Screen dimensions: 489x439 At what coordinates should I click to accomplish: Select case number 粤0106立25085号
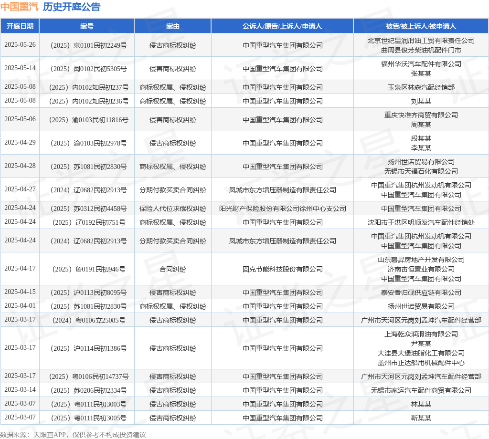tap(88, 320)
